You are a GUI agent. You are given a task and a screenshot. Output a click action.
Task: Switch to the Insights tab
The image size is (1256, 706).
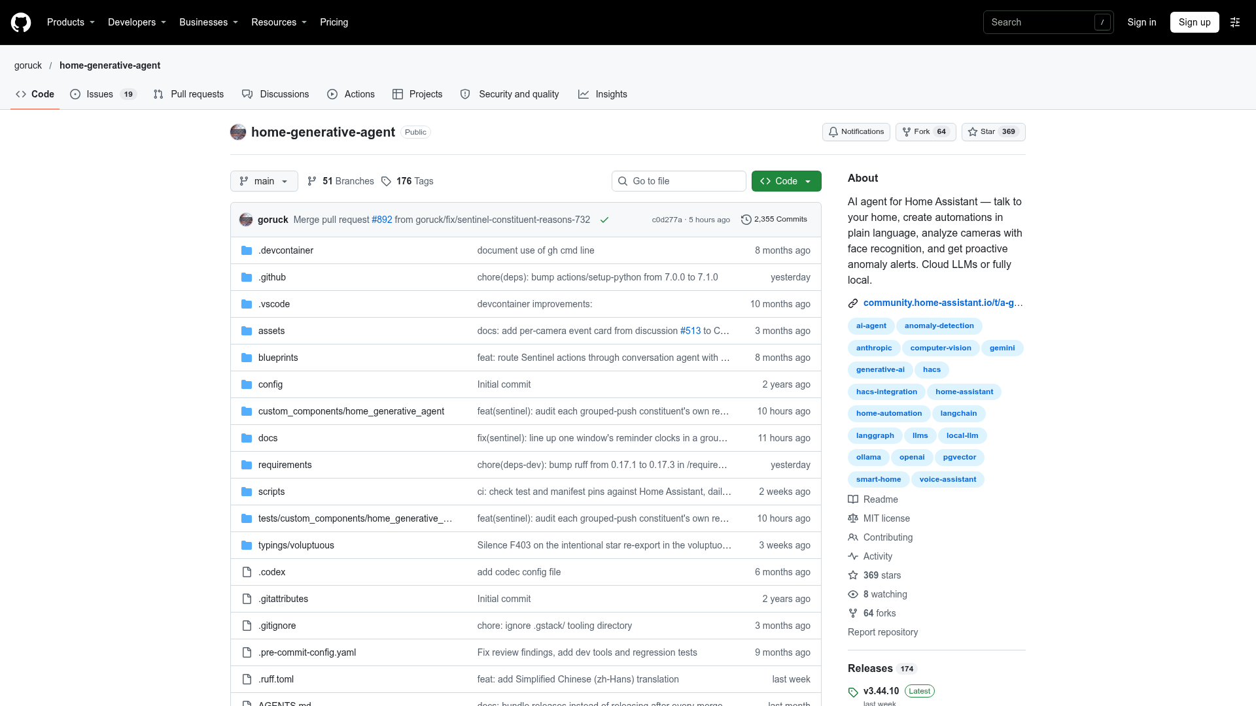tap(602, 94)
